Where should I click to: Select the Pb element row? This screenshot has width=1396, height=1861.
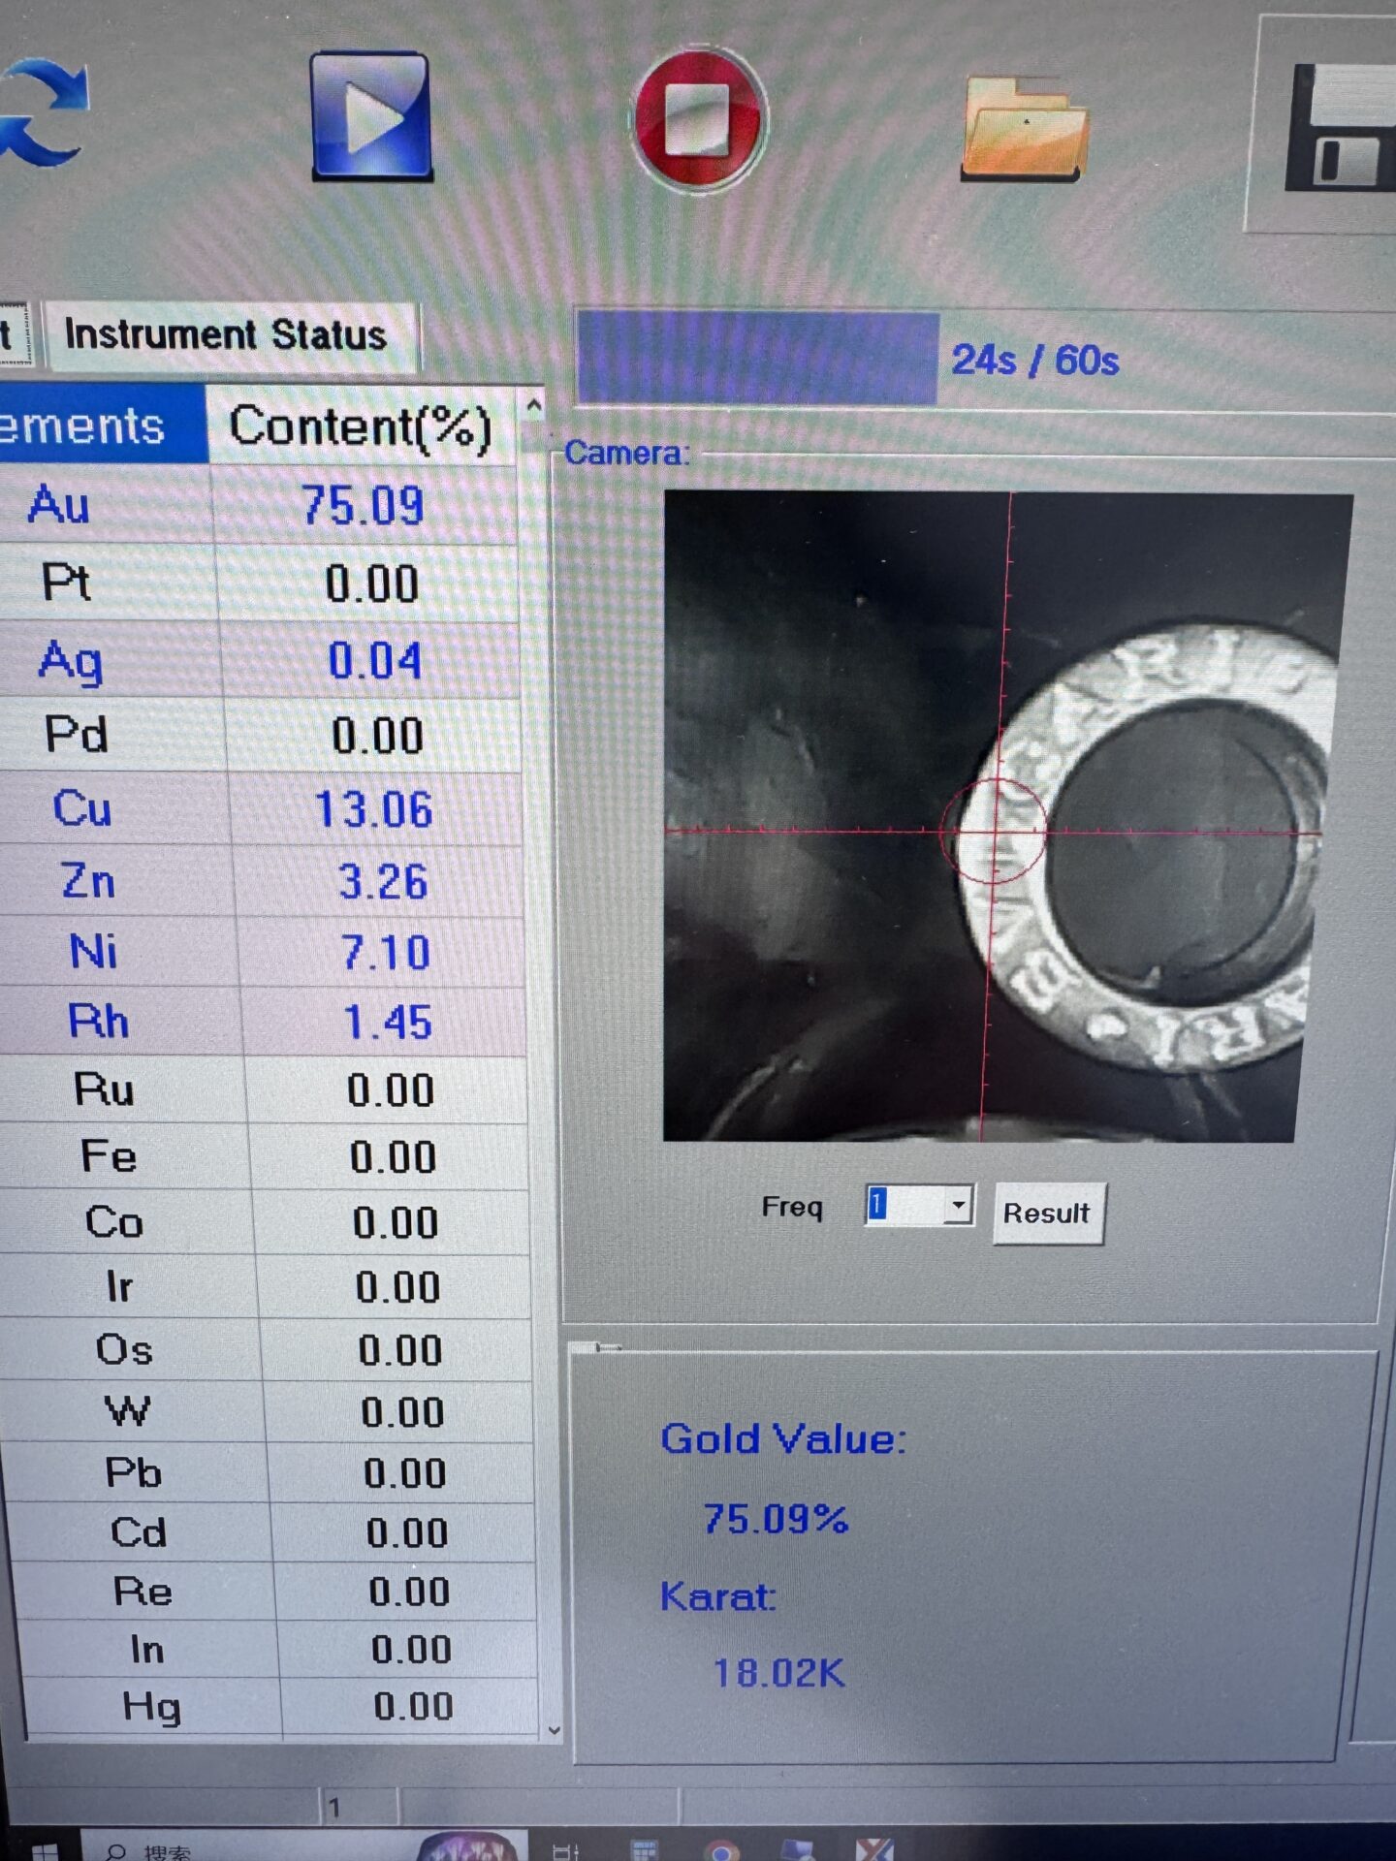tap(270, 1473)
